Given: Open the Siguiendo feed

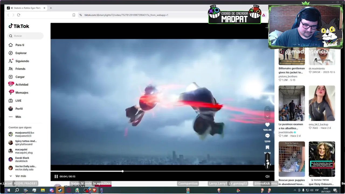Looking at the screenshot, I should click(22, 61).
